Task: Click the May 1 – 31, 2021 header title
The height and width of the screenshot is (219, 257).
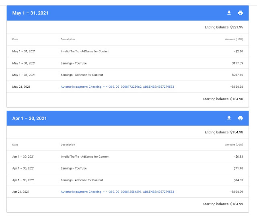Action: pyautogui.click(x=30, y=13)
